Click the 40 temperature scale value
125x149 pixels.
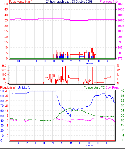tap(122, 91)
